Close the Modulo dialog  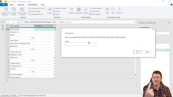click(x=153, y=29)
